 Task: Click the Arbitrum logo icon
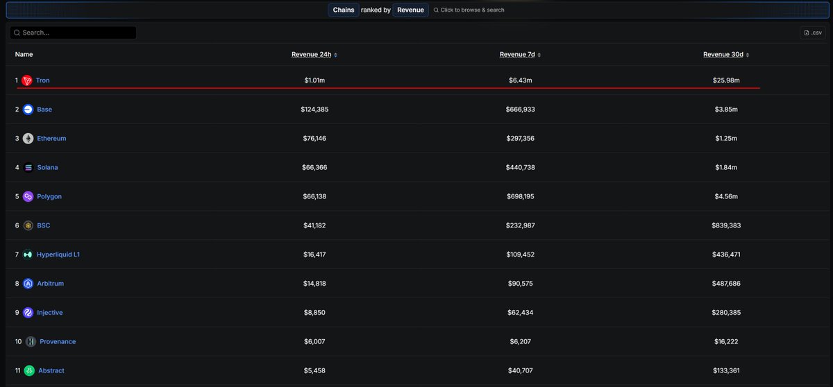(28, 284)
